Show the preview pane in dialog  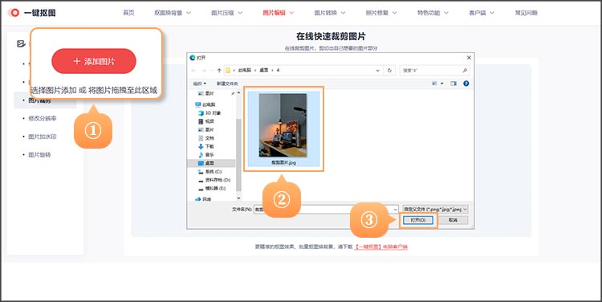454,84
